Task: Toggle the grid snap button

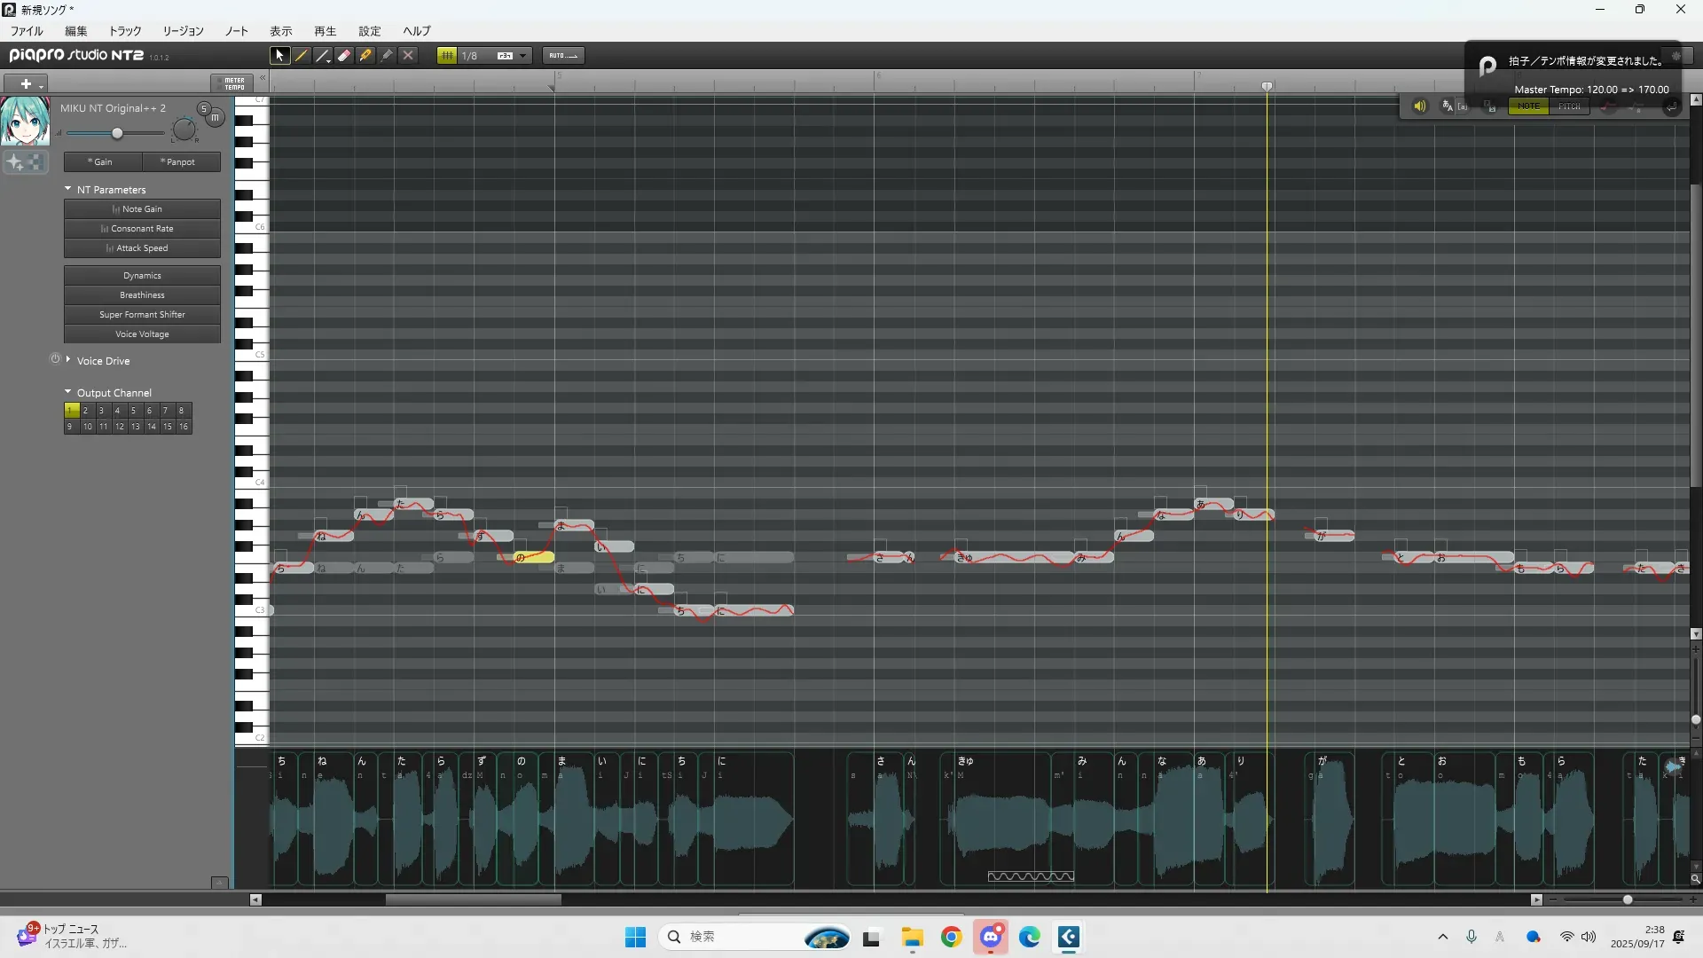Action: [x=447, y=55]
